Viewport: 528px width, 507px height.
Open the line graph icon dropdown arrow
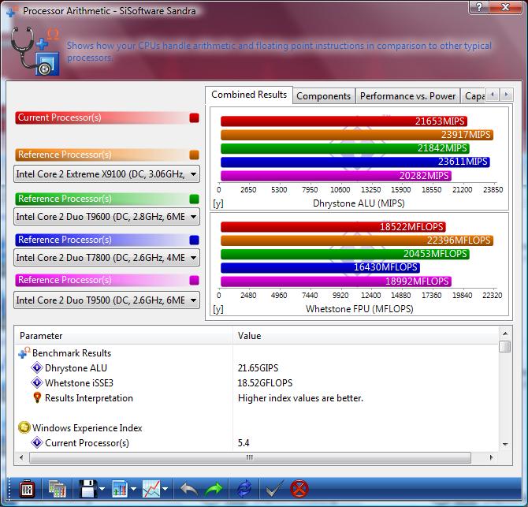pos(165,489)
